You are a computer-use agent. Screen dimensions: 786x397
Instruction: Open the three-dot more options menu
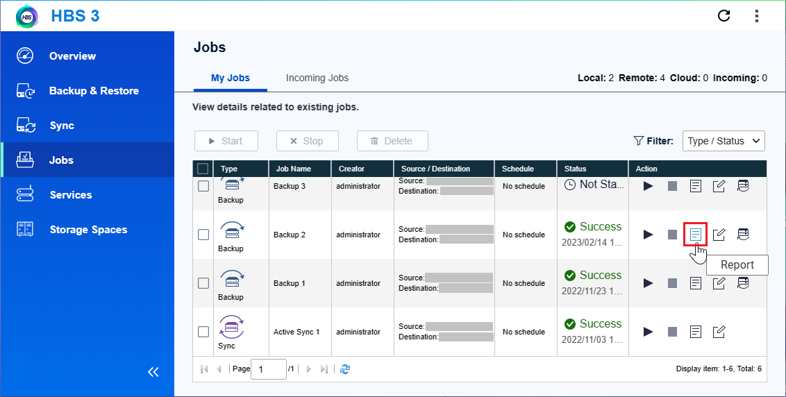click(756, 16)
